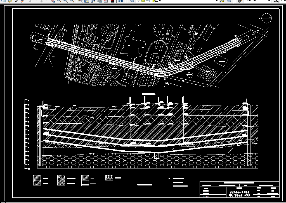Open the Markup Set Manager icon

coord(106,1)
